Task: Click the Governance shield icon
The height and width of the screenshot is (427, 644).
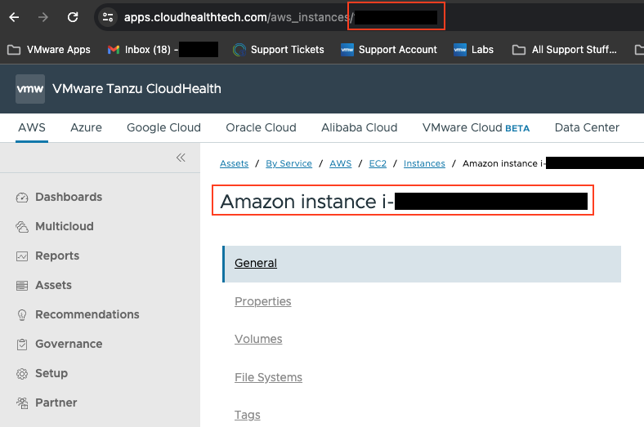Action: (21, 345)
